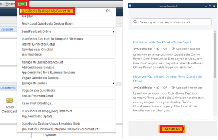Click 'by QuickBooks' under Online Payroll article

[143, 49]
